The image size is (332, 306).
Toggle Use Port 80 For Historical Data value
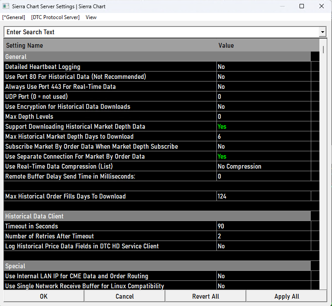coord(264,77)
